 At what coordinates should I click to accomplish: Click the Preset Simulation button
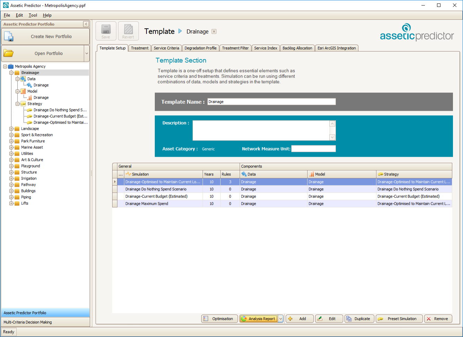[x=399, y=319]
